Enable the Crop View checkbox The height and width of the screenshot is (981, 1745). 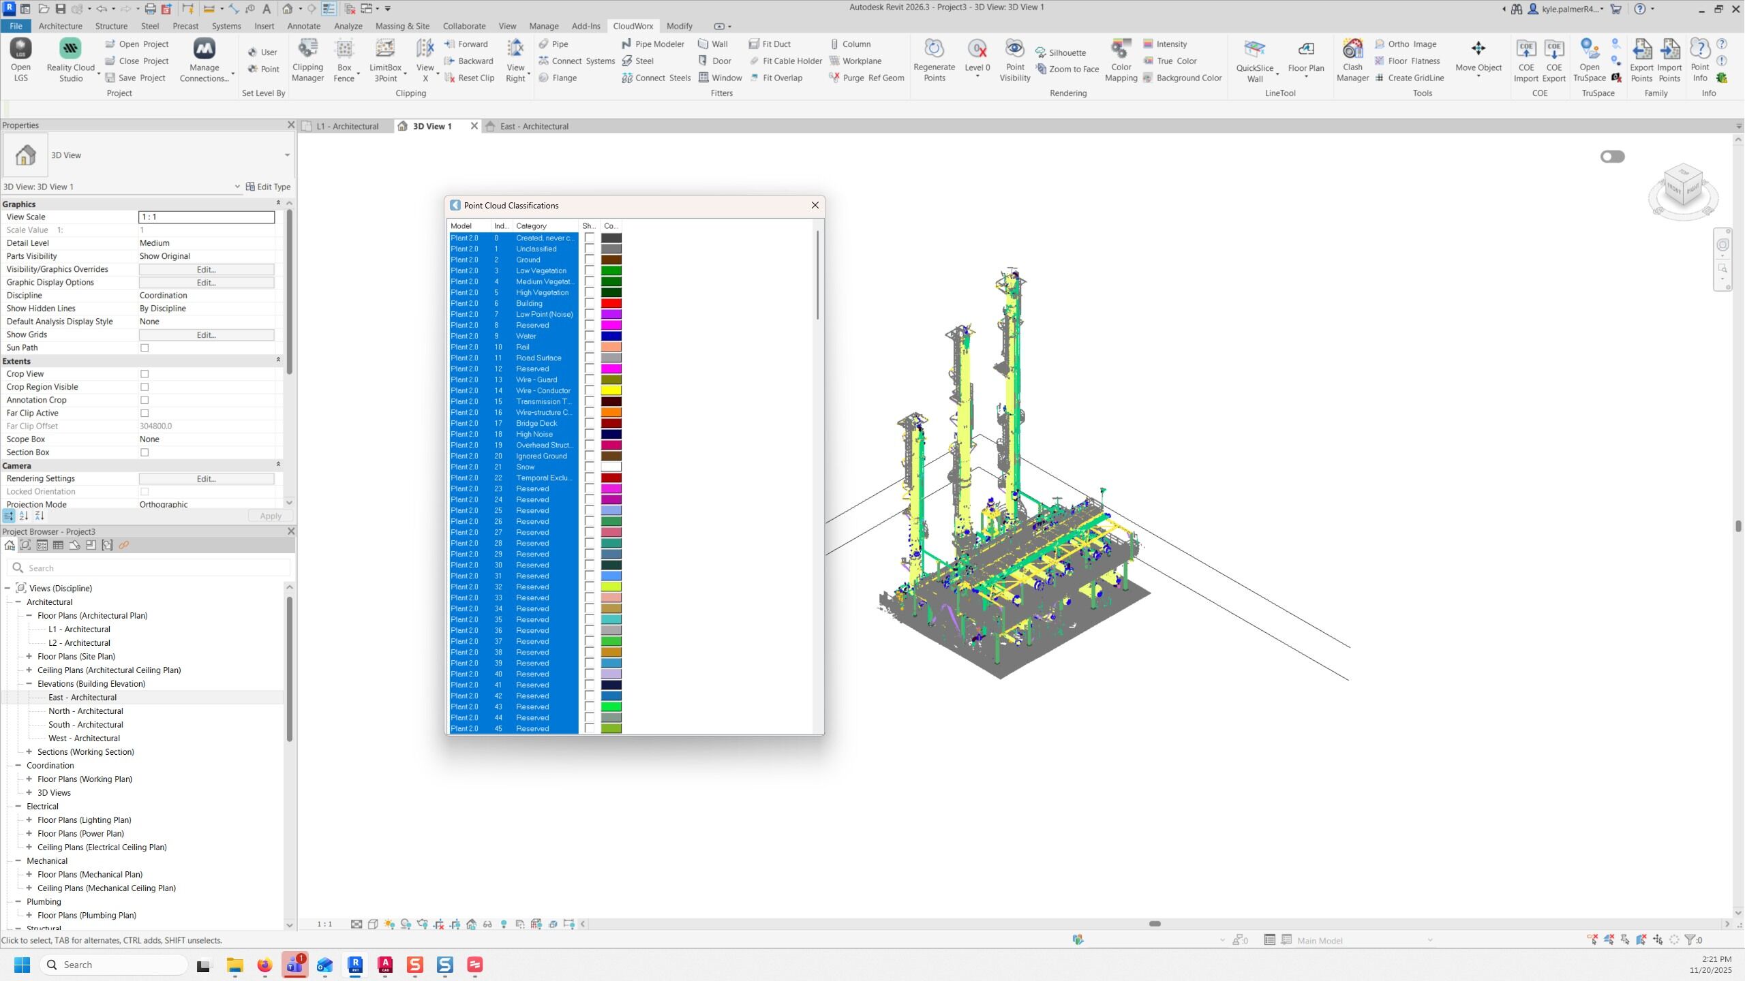click(x=145, y=374)
